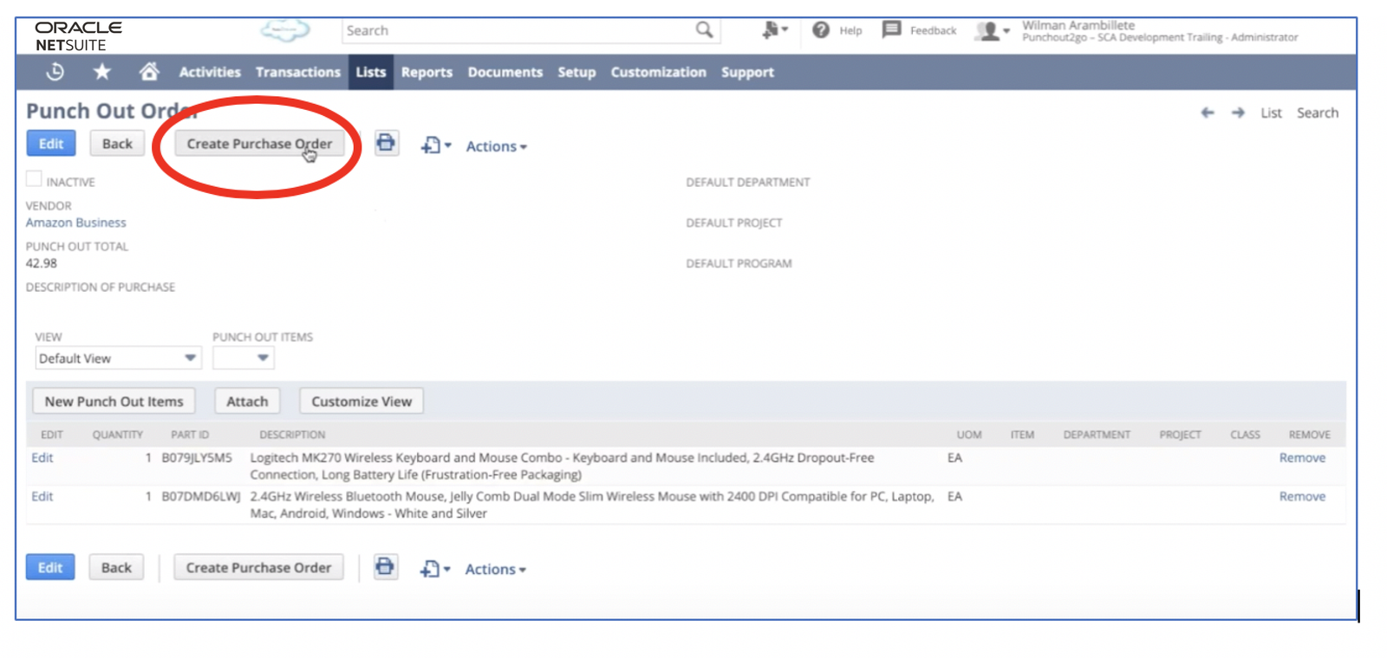Click the UOM column header

point(969,435)
